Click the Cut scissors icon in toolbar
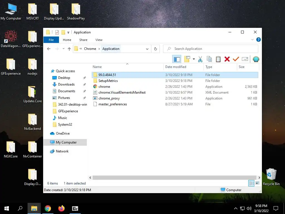This screenshot has width=285, height=214. click(x=200, y=59)
